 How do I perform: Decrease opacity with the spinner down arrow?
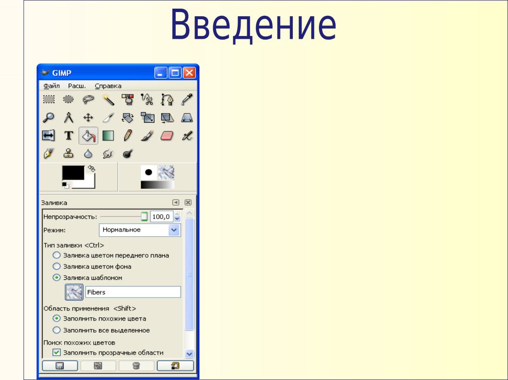click(177, 219)
